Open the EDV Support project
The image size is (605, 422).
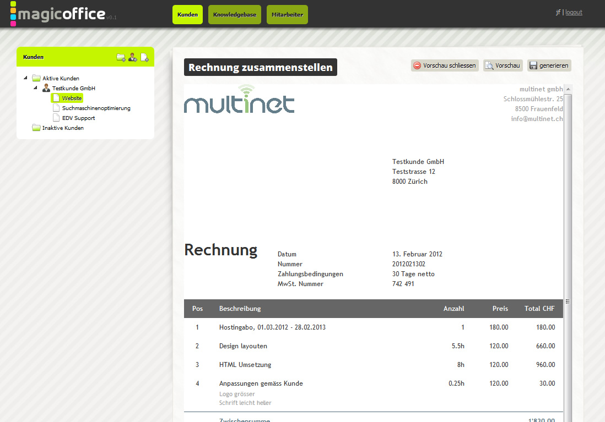(78, 118)
